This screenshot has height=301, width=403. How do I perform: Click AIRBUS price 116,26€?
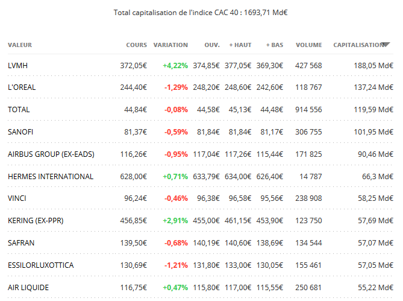click(133, 154)
